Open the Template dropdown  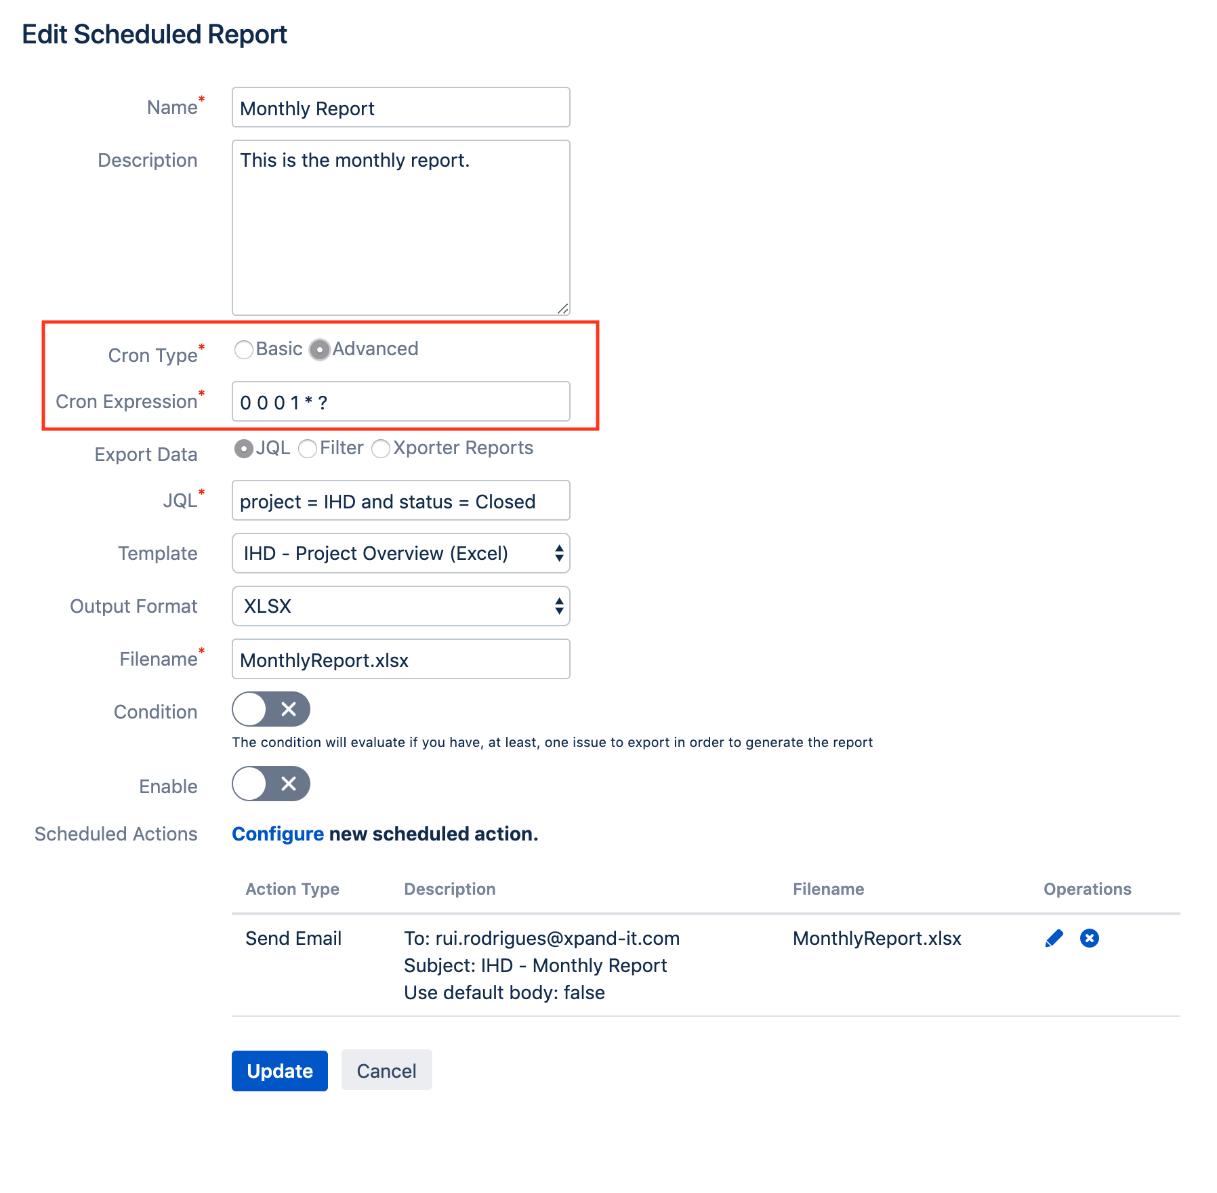pyautogui.click(x=400, y=553)
